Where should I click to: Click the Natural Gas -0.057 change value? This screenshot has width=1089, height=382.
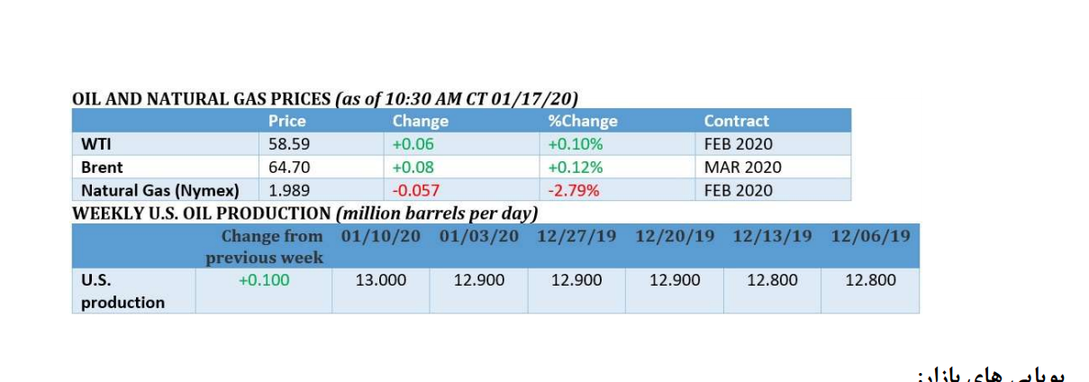(415, 191)
